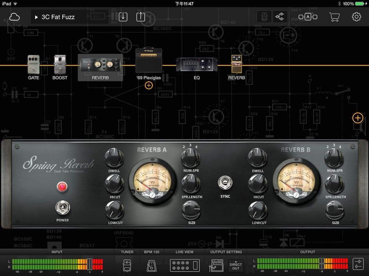Open the cloud ToneCloud icon
This screenshot has height=276, width=369.
pos(14,17)
